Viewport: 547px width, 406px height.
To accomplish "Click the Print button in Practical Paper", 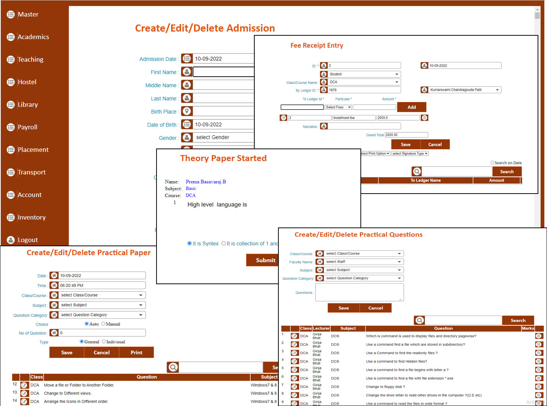I will tap(136, 352).
